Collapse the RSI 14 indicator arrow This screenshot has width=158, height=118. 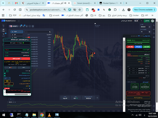coord(8,102)
